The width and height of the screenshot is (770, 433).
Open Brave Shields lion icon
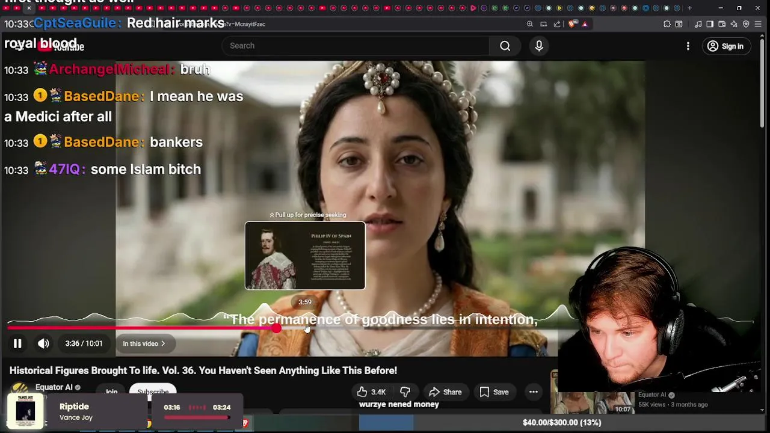click(x=571, y=24)
